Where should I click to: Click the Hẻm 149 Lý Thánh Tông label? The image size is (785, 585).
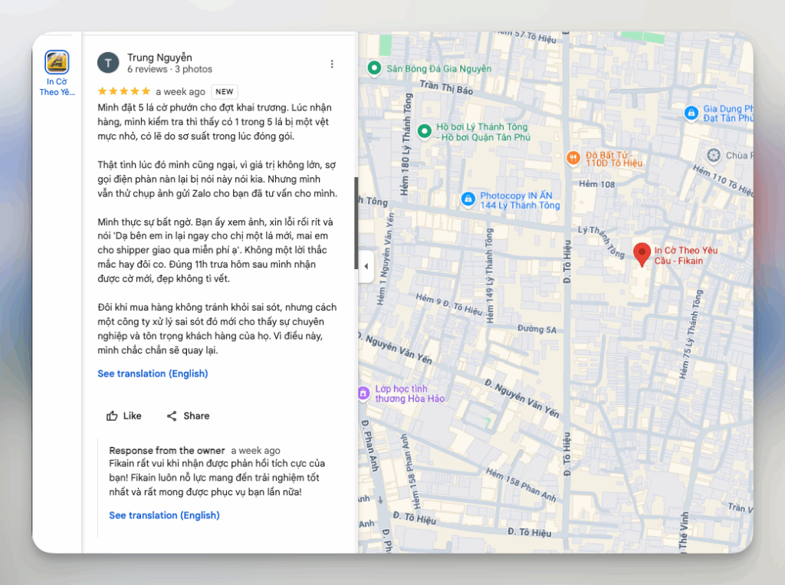tap(489, 277)
